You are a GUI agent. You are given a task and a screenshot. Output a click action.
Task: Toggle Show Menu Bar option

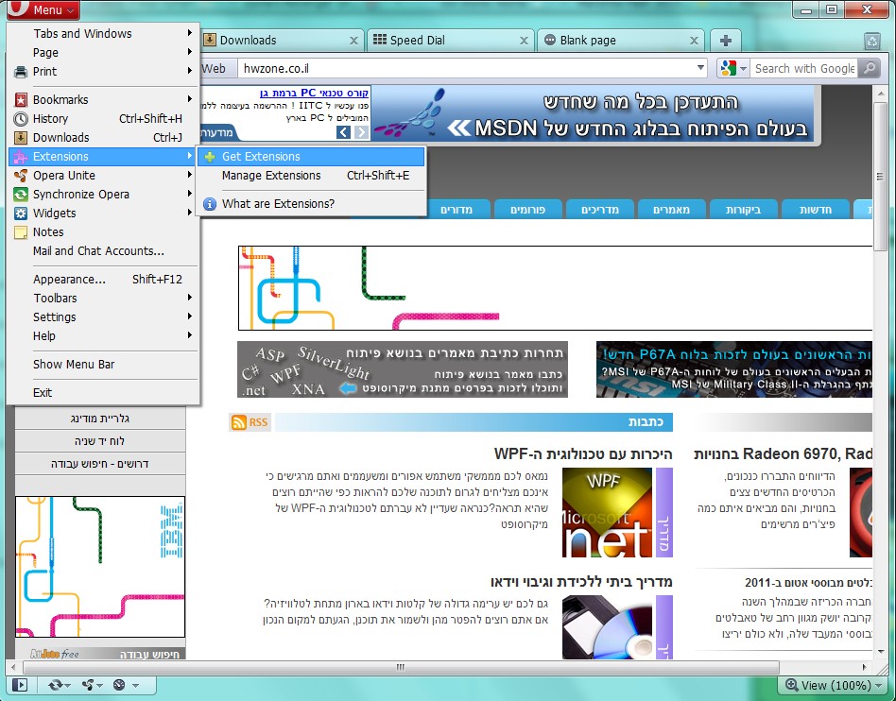(104, 364)
